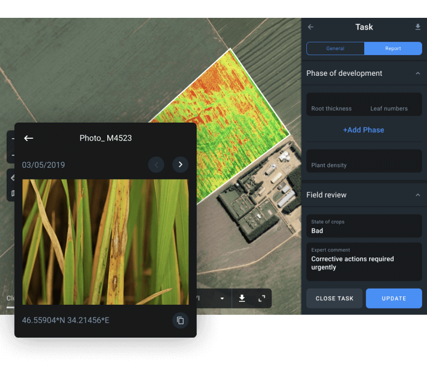Collapse the Phase of development section
The height and width of the screenshot is (390, 427).
click(418, 73)
